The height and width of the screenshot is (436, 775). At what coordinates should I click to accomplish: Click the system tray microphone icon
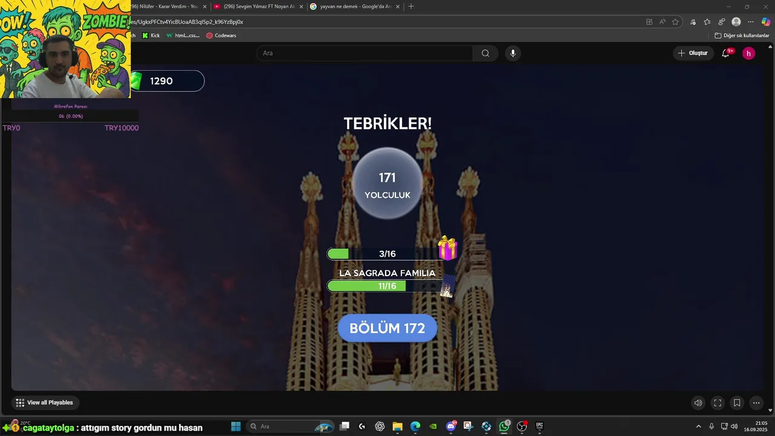(711, 426)
